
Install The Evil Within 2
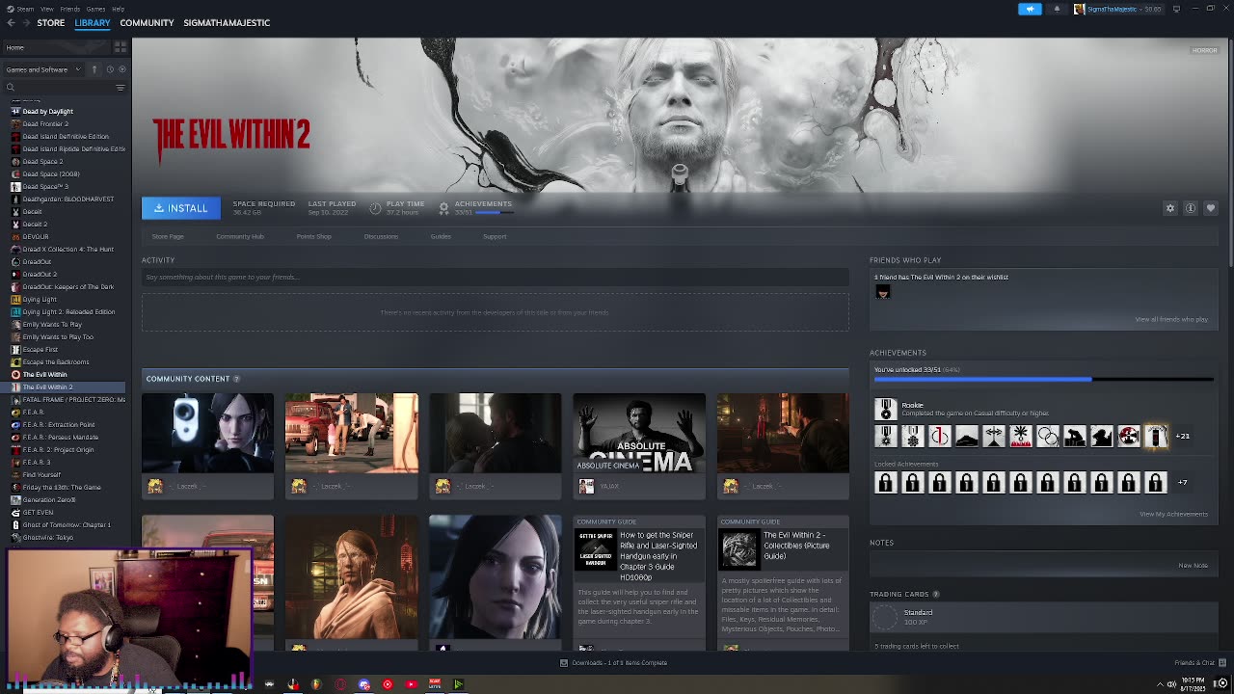click(181, 208)
